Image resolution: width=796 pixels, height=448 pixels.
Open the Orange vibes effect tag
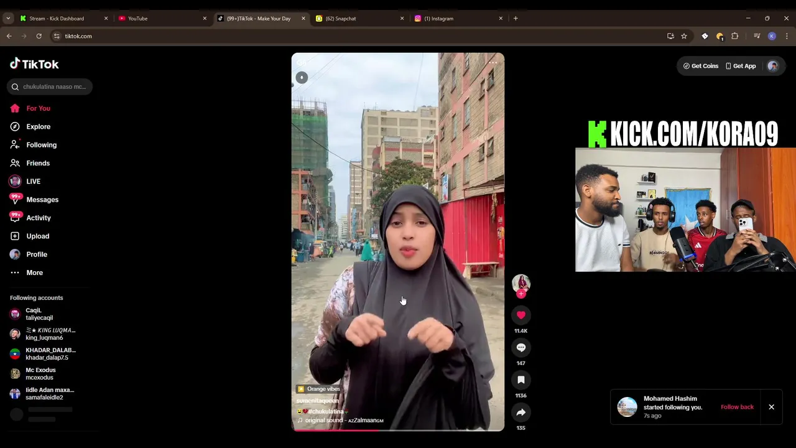pyautogui.click(x=319, y=389)
